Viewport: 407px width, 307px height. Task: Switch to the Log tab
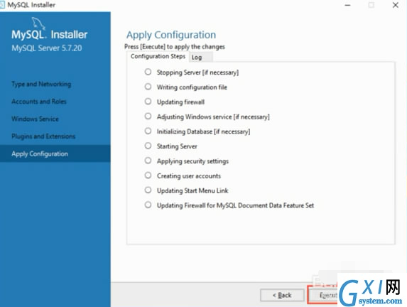pos(201,58)
